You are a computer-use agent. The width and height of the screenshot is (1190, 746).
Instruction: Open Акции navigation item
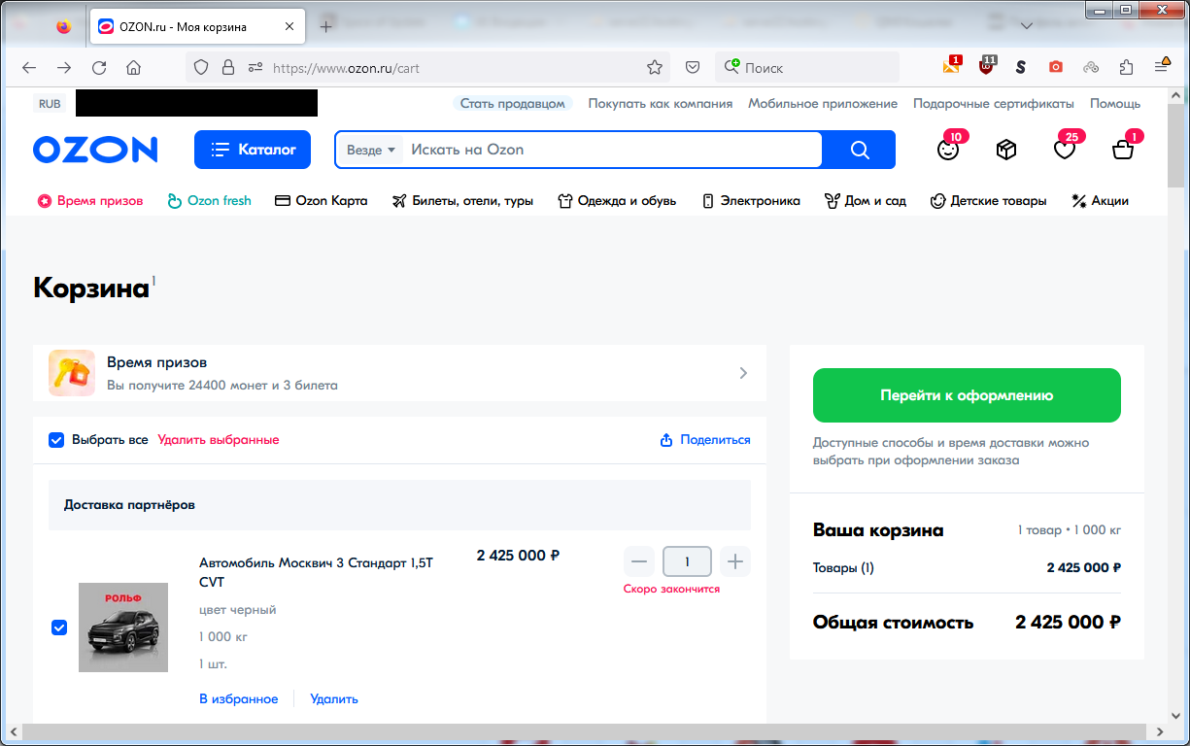click(1100, 201)
